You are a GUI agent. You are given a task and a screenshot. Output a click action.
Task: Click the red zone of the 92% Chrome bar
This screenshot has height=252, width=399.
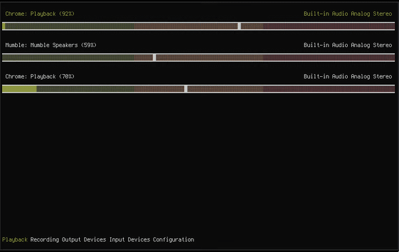coord(329,26)
